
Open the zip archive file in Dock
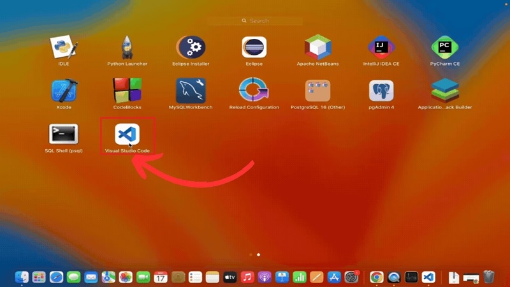(x=454, y=277)
